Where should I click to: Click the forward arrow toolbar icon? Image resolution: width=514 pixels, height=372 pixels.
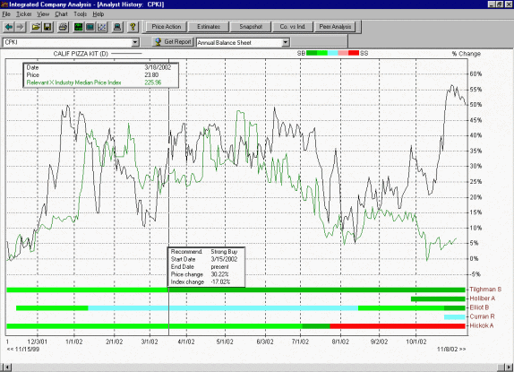click(20, 27)
